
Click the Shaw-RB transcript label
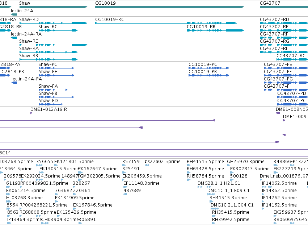pyautogui.click(x=29, y=56)
